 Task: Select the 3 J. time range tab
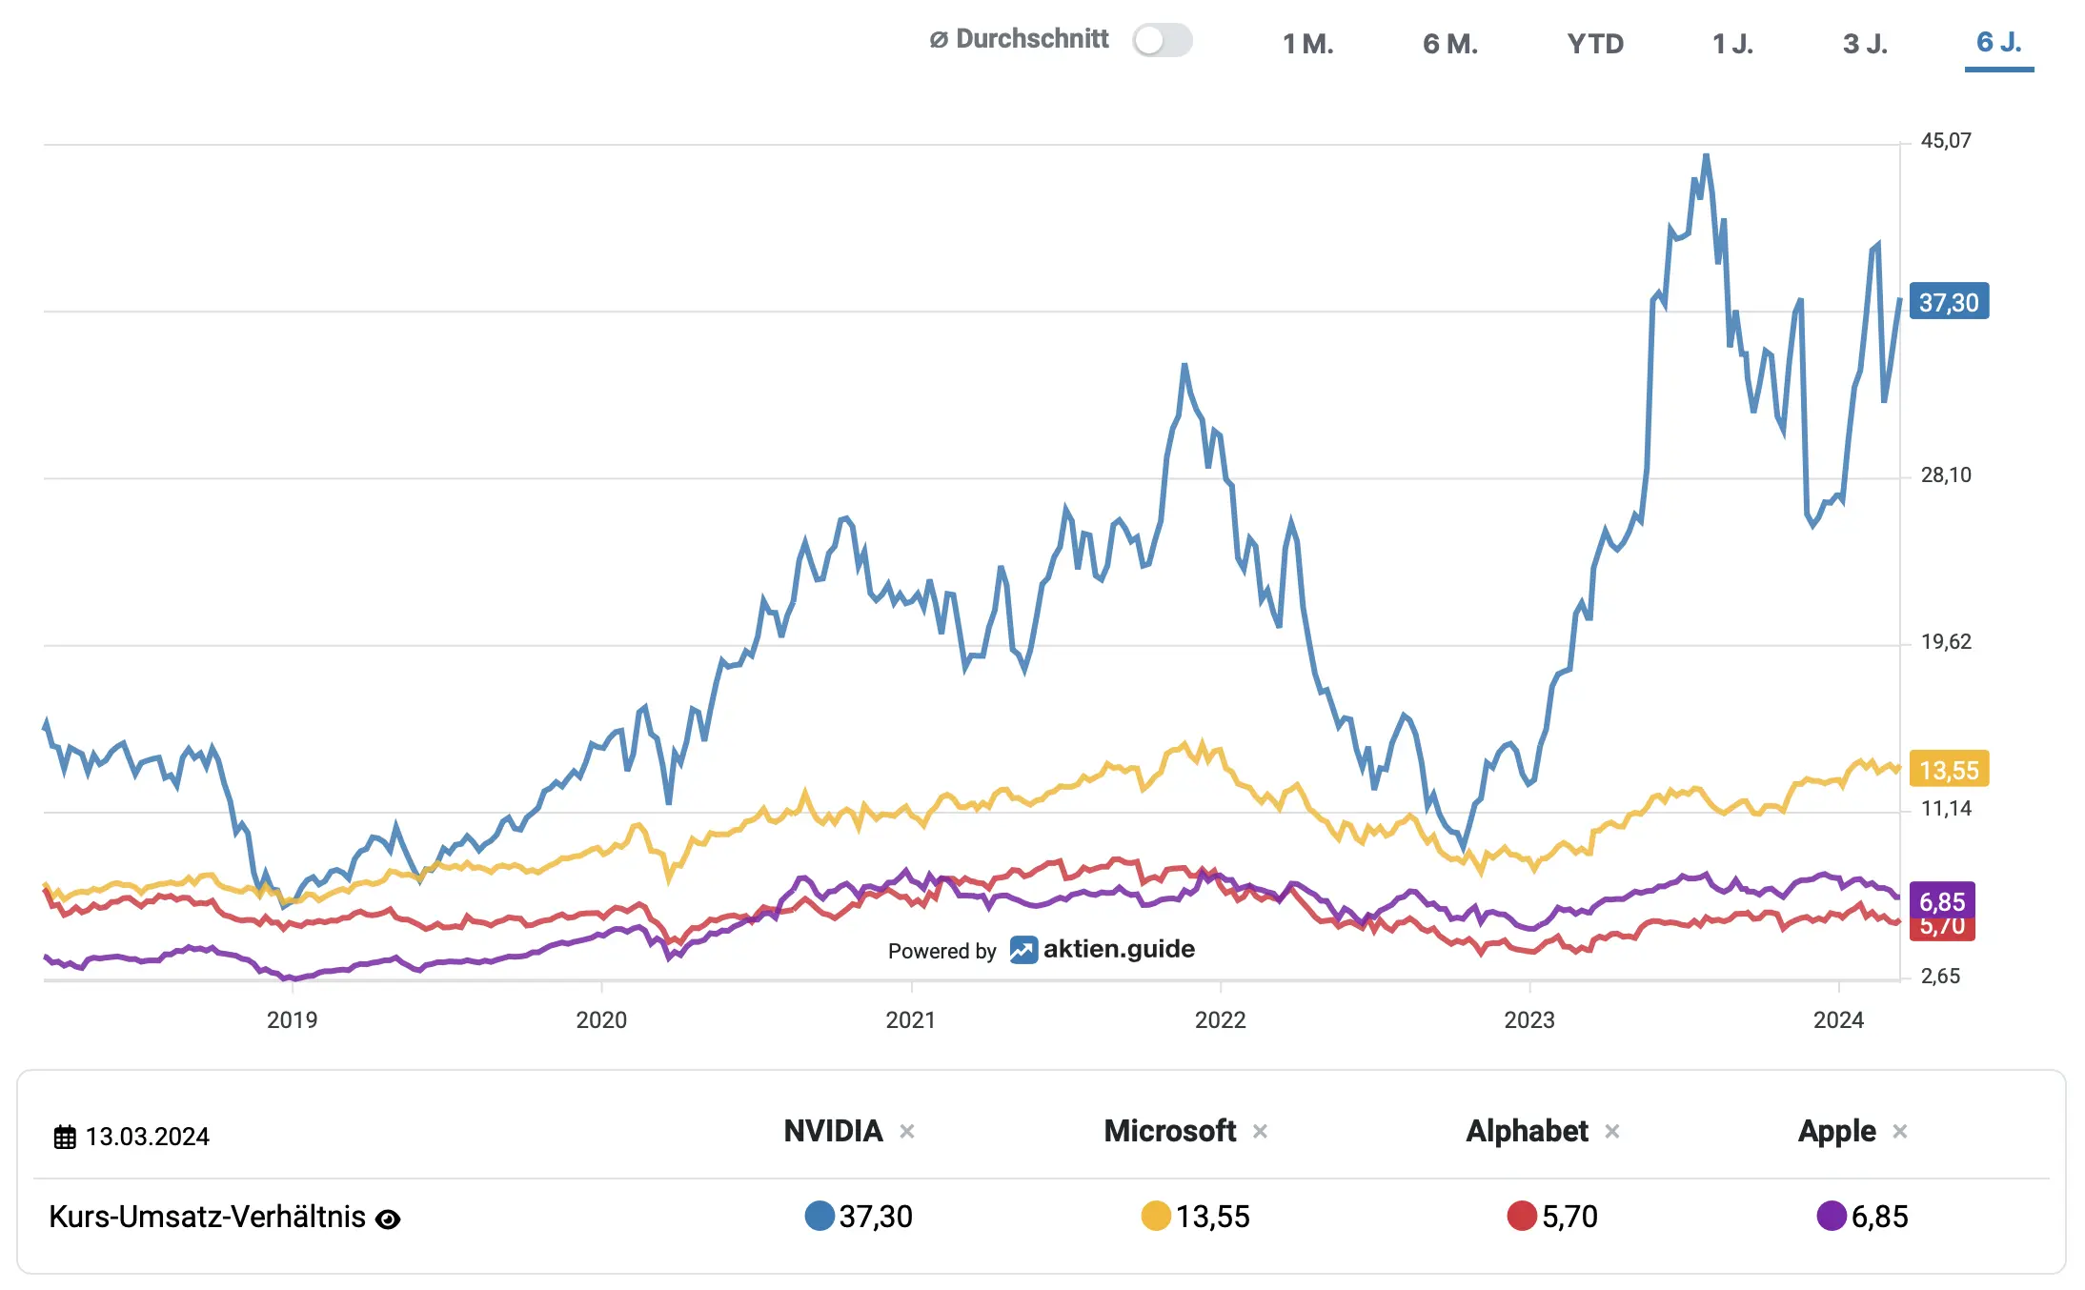click(x=1865, y=44)
